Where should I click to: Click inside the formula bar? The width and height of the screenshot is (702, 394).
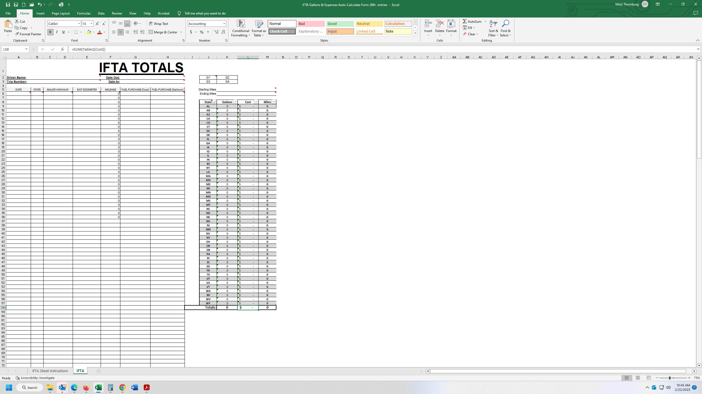coord(219,49)
